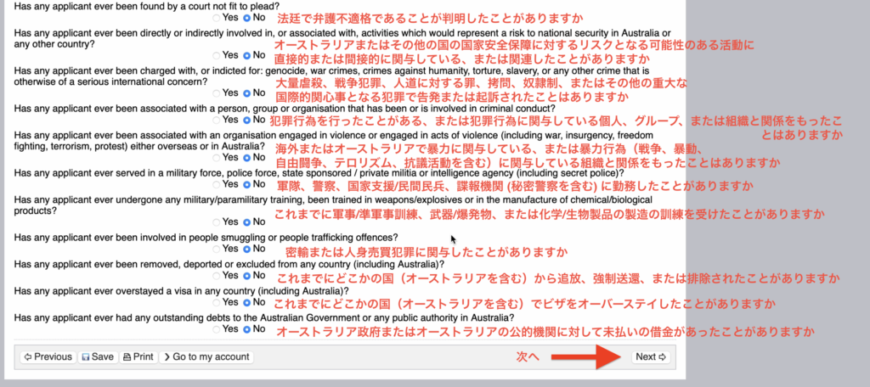The width and height of the screenshot is (870, 387).
Task: Click the Previous button
Action: 48,356
